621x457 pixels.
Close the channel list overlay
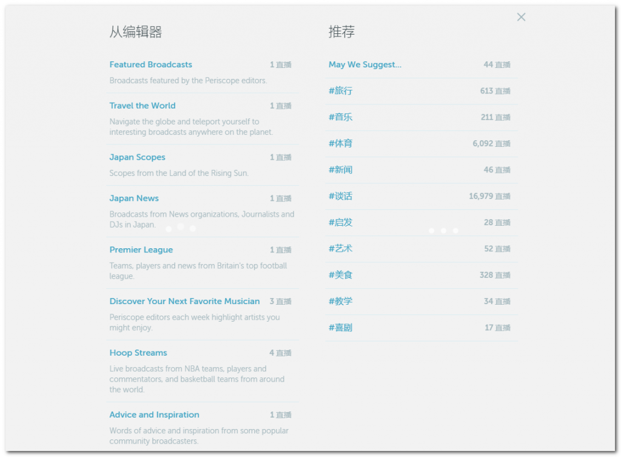[x=521, y=17]
